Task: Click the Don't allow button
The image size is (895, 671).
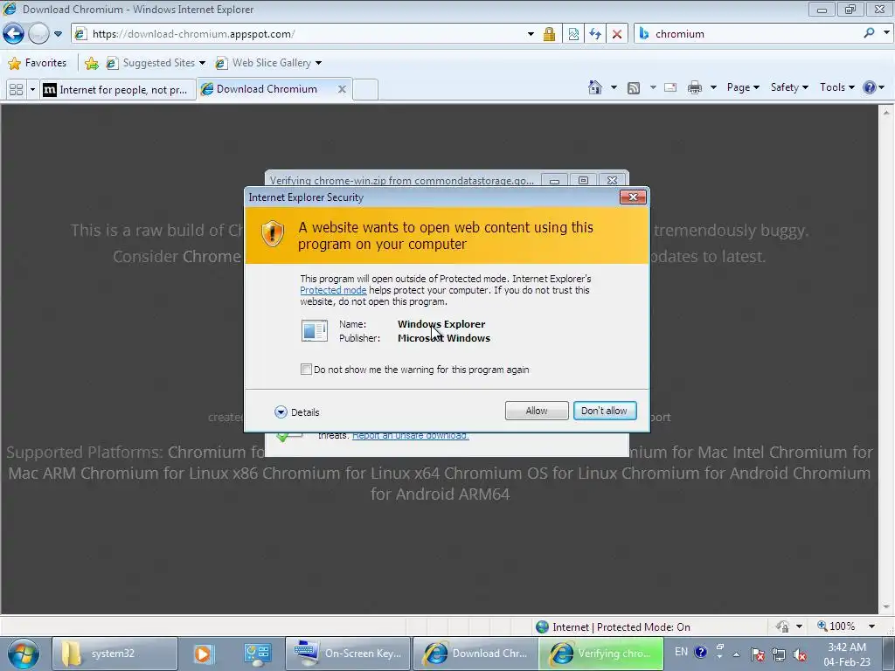Action: (605, 411)
